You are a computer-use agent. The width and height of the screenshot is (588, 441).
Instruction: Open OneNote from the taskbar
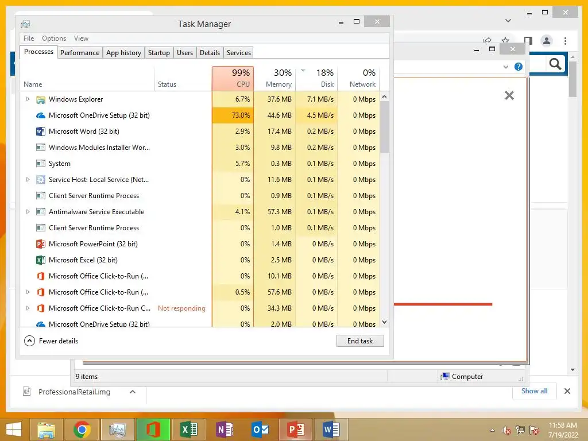[225, 430]
